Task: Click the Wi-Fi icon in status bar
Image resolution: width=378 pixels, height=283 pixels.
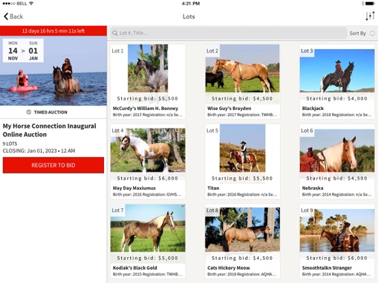Action: click(31, 3)
